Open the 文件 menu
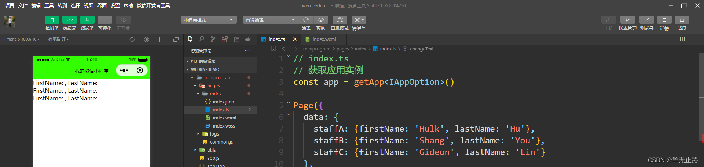 (23, 5)
